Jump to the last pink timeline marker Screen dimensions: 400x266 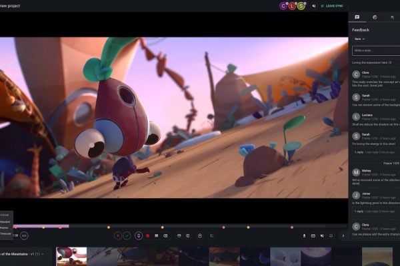[292, 227]
